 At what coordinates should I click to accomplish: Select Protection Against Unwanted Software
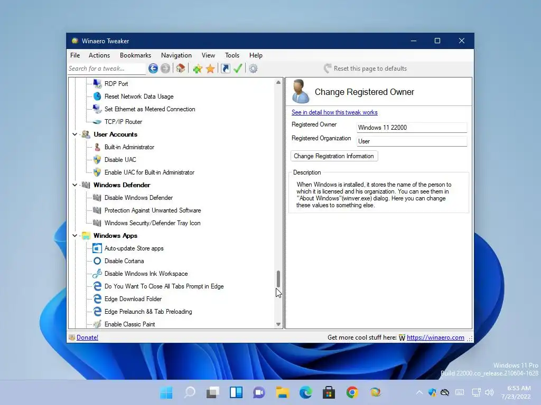click(x=153, y=210)
